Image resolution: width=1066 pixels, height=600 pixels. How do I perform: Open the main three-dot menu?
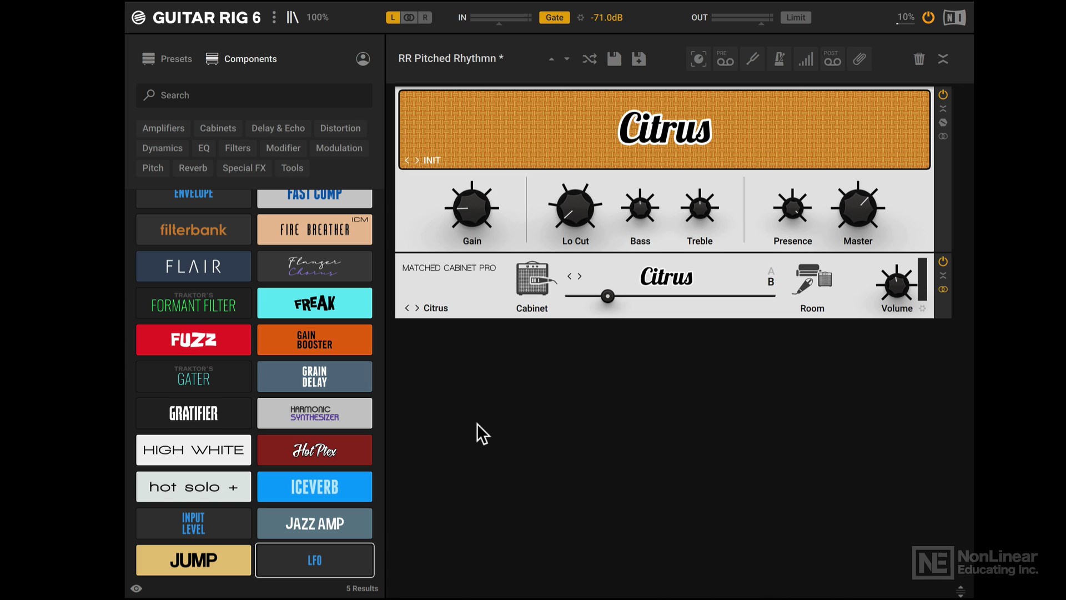pyautogui.click(x=274, y=18)
